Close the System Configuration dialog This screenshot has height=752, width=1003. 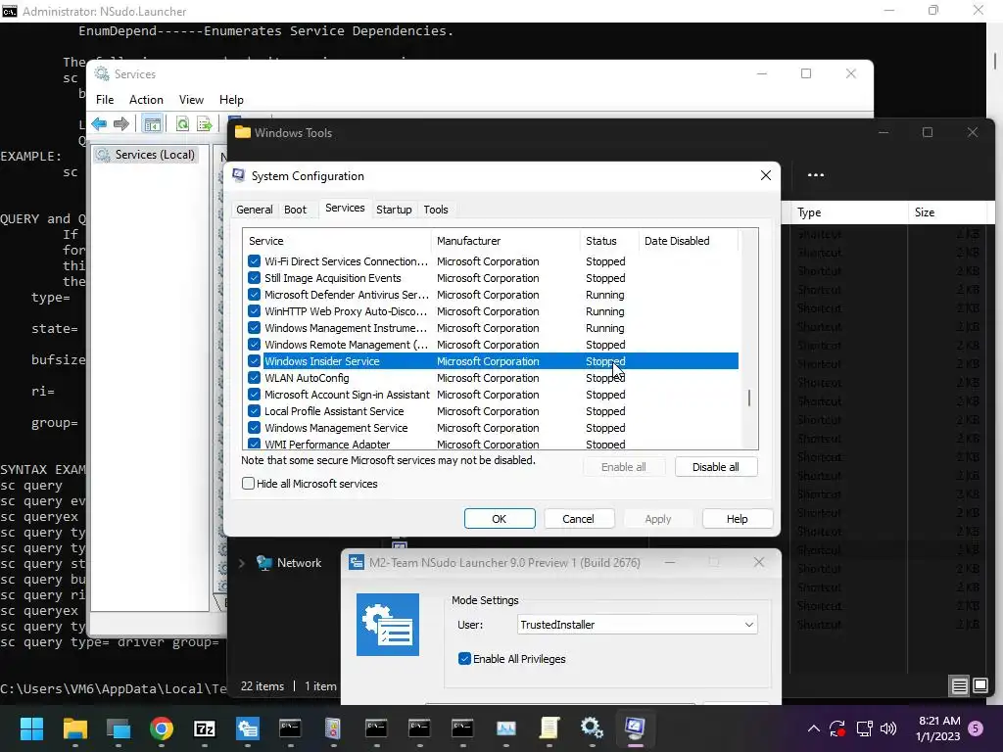[x=766, y=176]
